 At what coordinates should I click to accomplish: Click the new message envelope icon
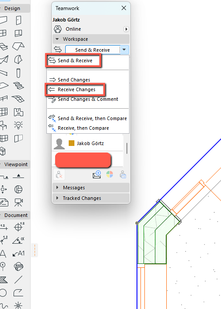coord(97,174)
